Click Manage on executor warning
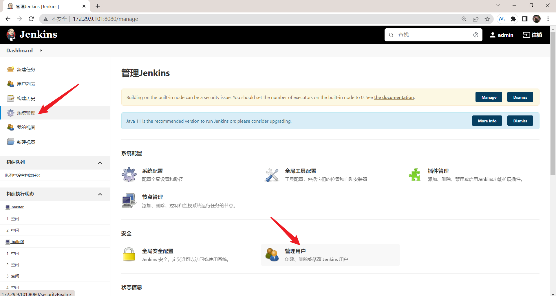Screen dimensions: 556x296 coord(489,97)
